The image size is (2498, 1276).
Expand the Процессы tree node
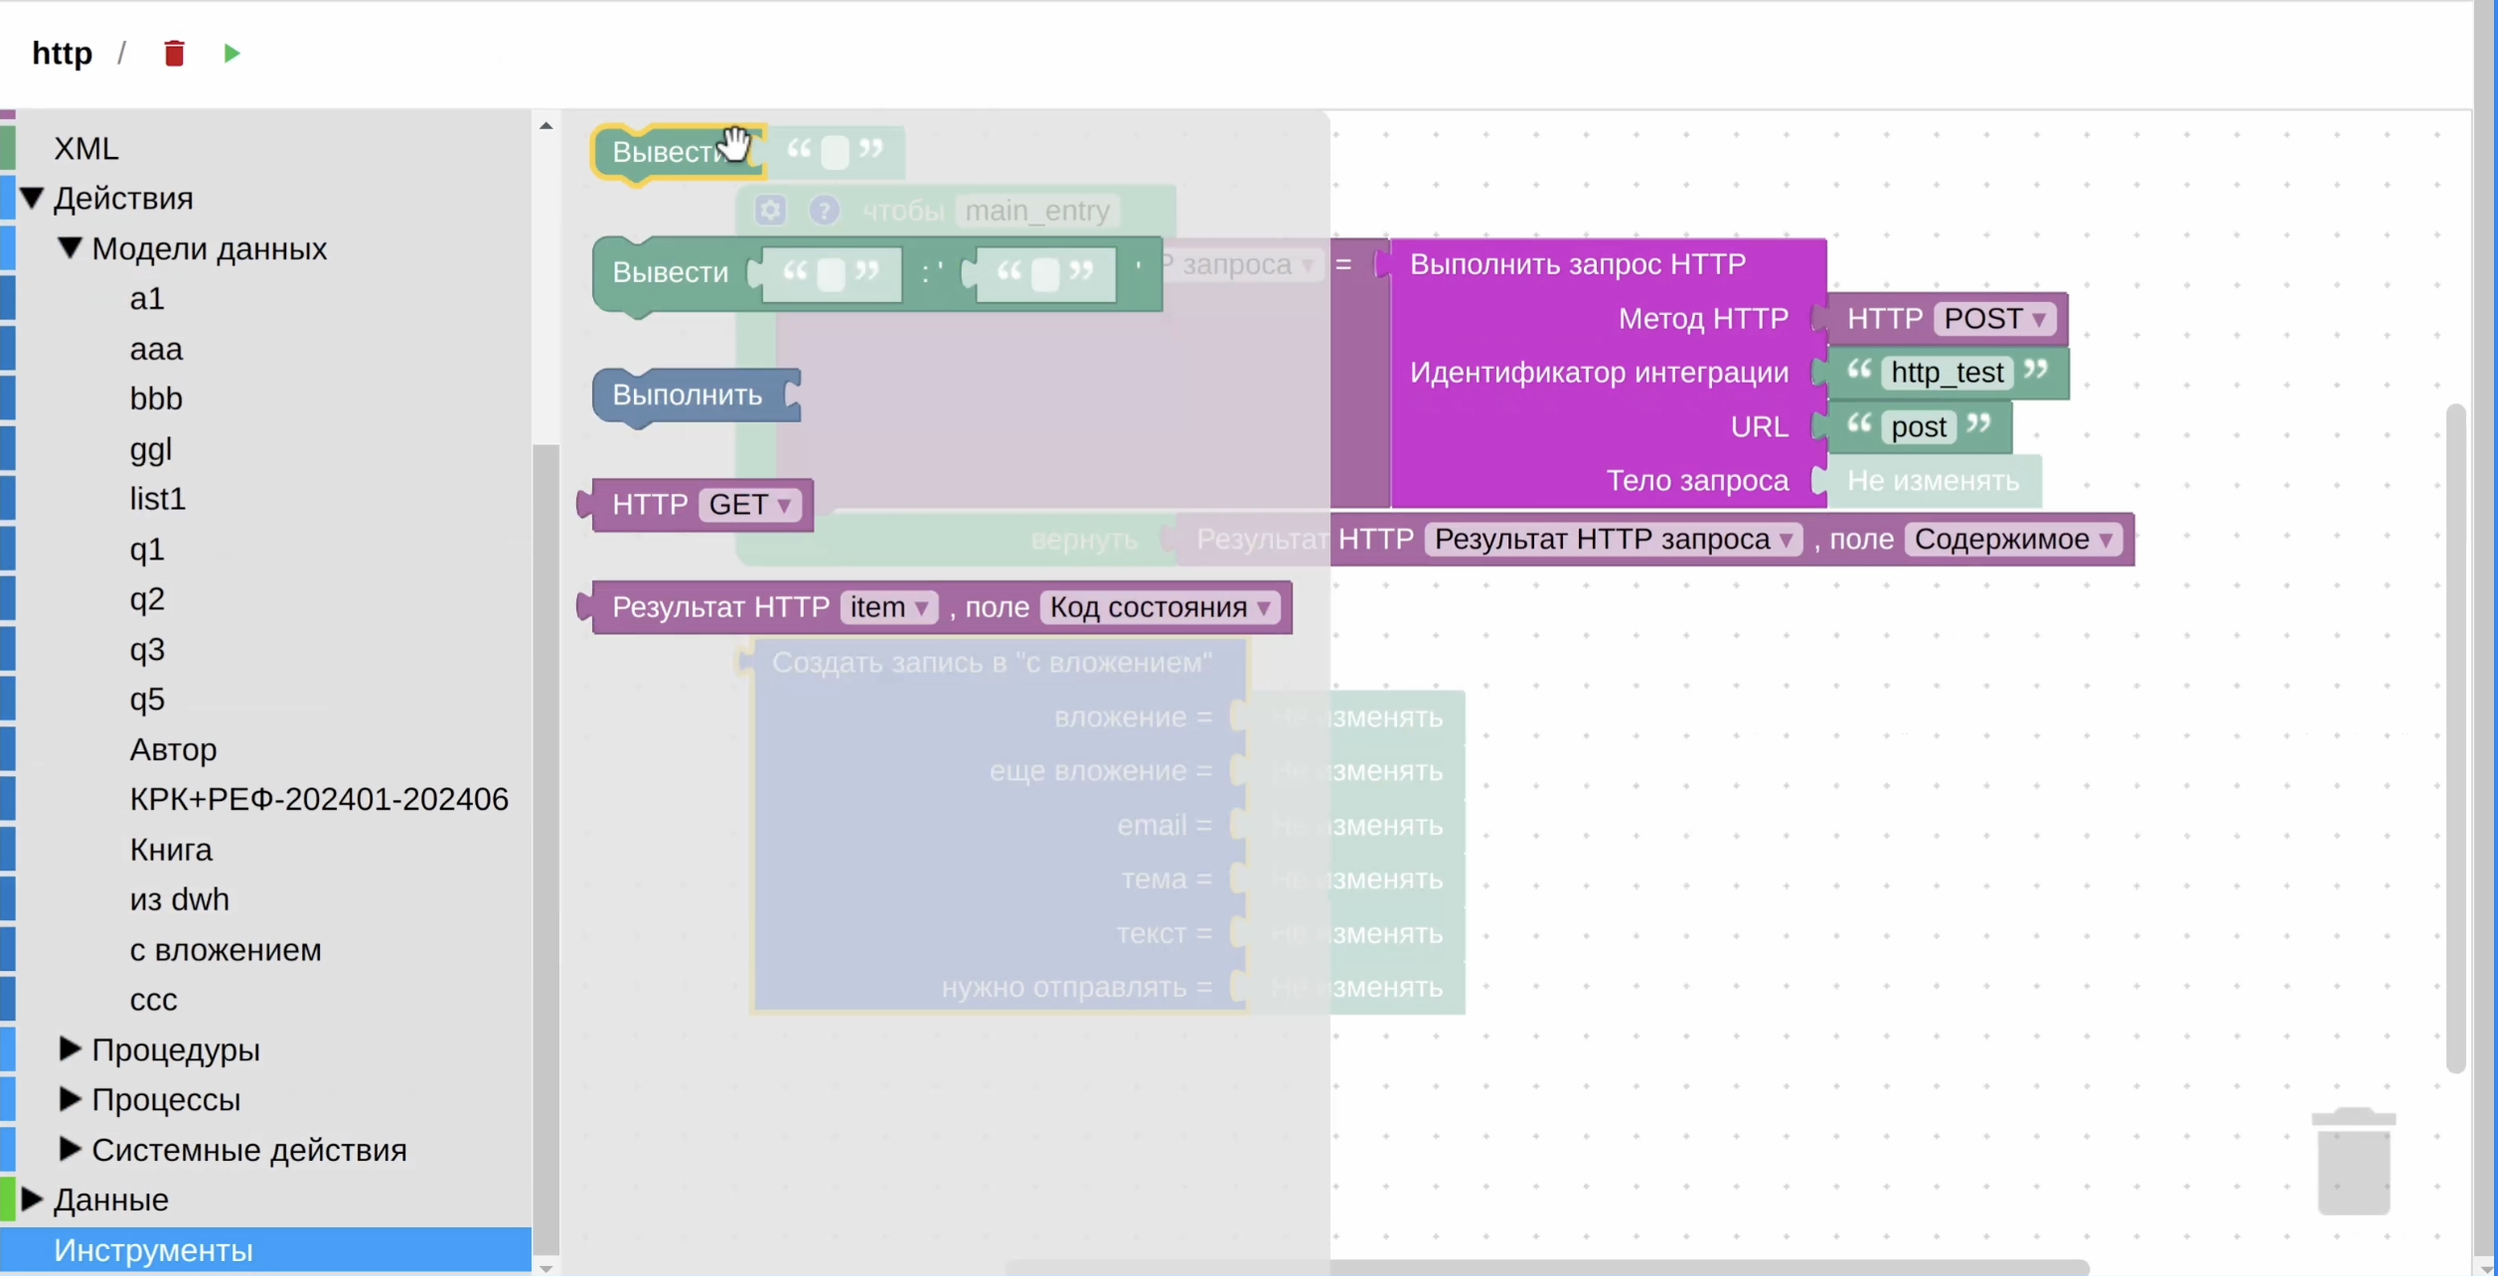(x=70, y=1098)
